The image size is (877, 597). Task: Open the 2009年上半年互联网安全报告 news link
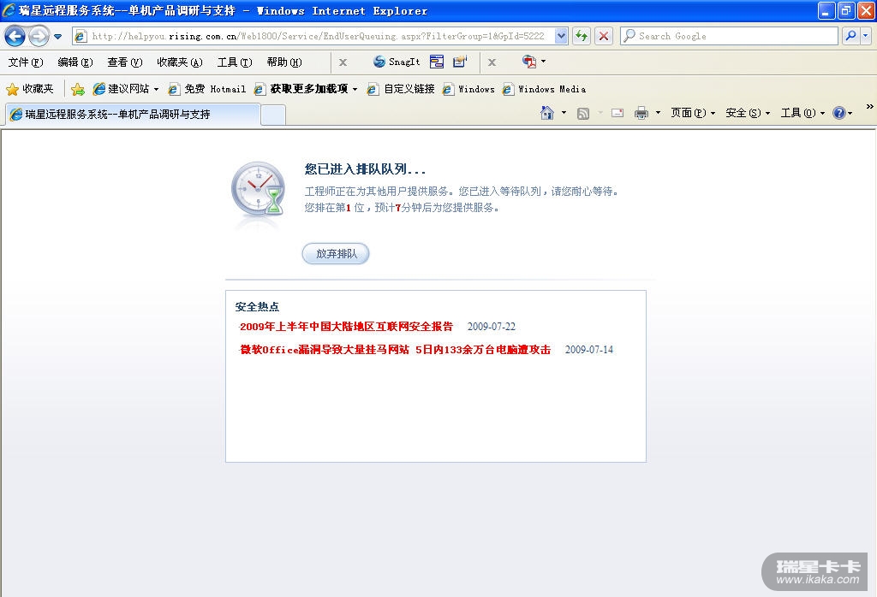point(346,327)
